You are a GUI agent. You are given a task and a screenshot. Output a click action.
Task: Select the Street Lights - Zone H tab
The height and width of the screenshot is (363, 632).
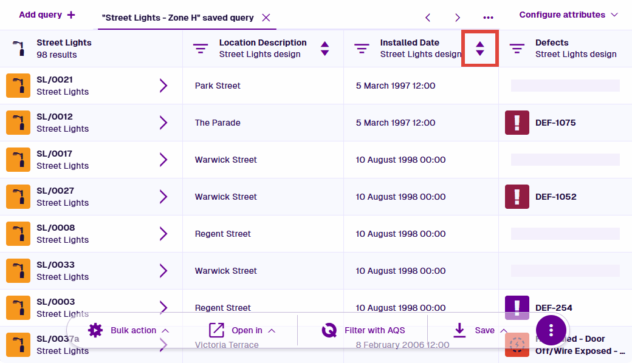click(x=178, y=18)
